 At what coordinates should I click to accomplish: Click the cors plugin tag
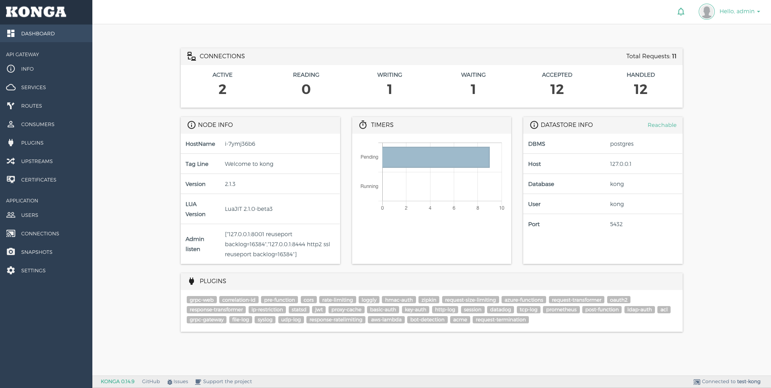pos(308,300)
